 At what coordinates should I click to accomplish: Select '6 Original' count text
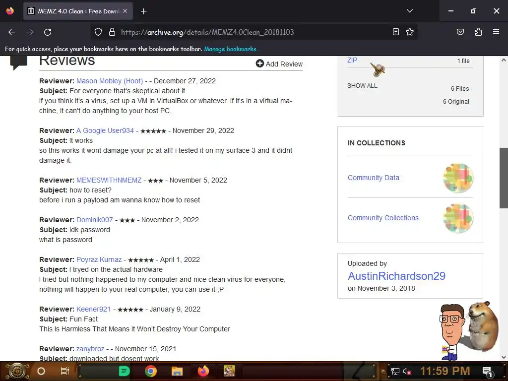[x=456, y=102]
